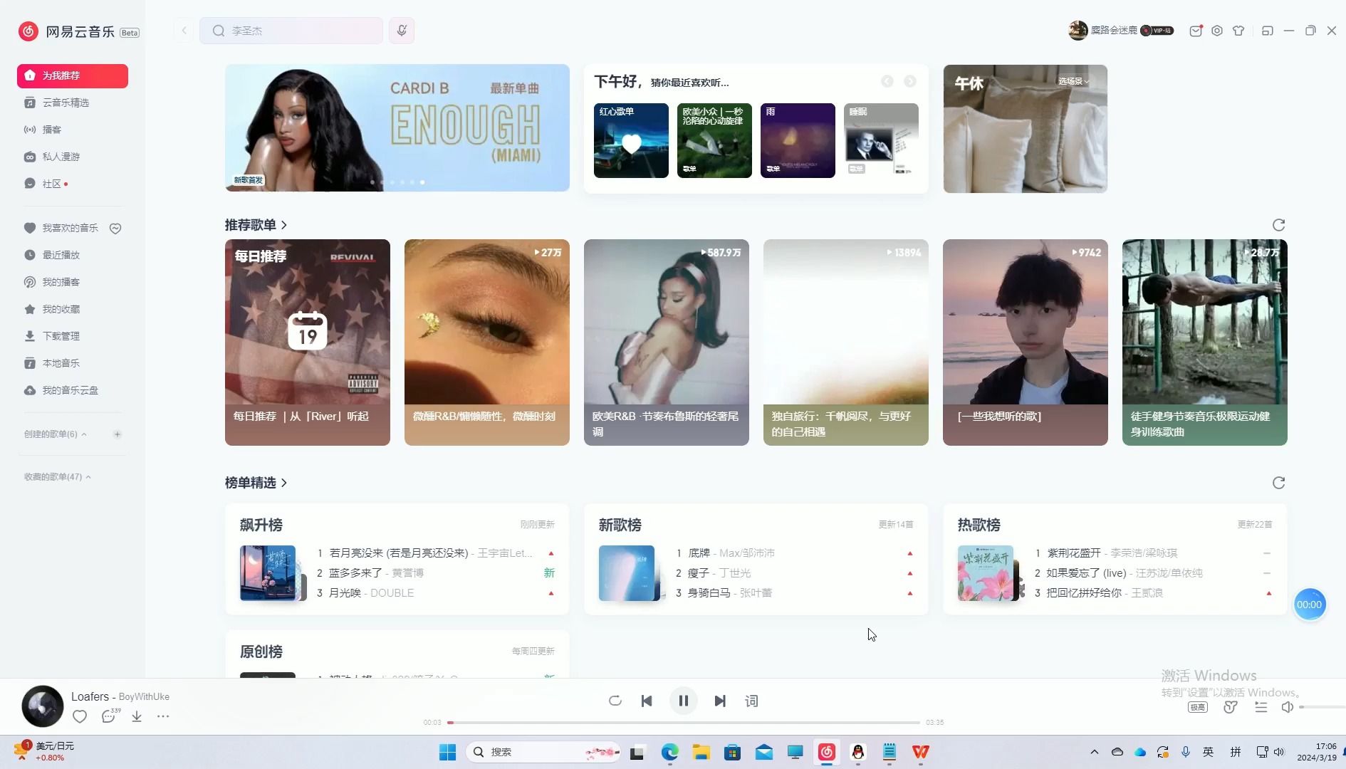Open the 飙升榜 chart title
Screen dimensions: 1346x769
(x=261, y=525)
